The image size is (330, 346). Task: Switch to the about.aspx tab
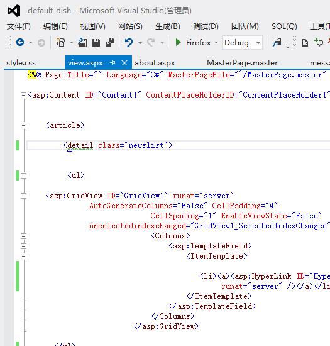155,63
